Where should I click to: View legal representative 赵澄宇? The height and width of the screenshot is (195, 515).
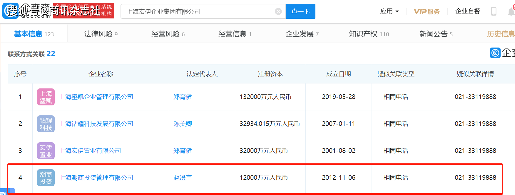pos(183,178)
